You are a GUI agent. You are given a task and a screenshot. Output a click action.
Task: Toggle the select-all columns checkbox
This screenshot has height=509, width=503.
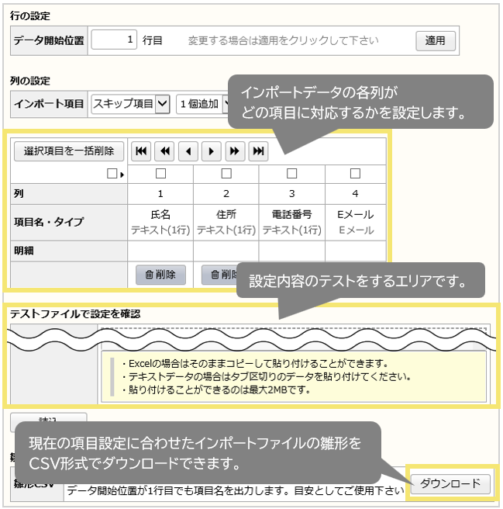(x=112, y=173)
